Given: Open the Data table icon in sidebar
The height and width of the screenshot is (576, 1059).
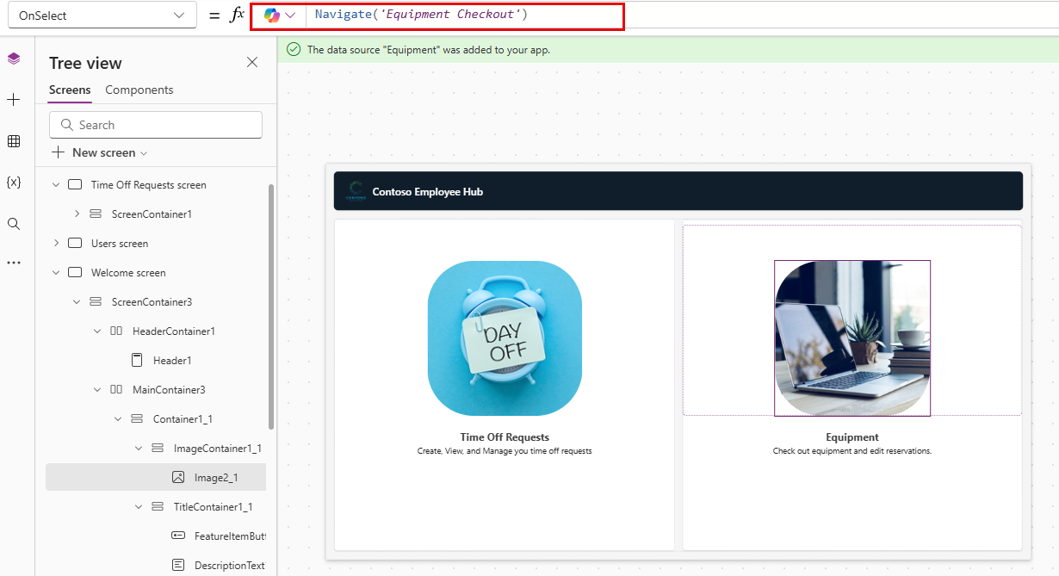Looking at the screenshot, I should tap(14, 141).
